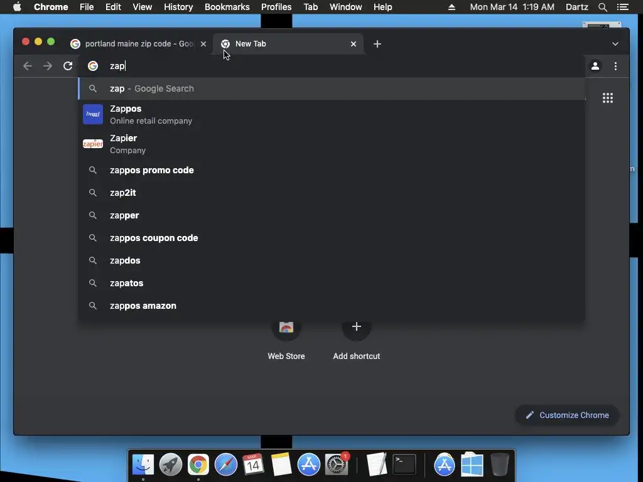
Task: Open Finder from the Dock
Action: coord(143,465)
